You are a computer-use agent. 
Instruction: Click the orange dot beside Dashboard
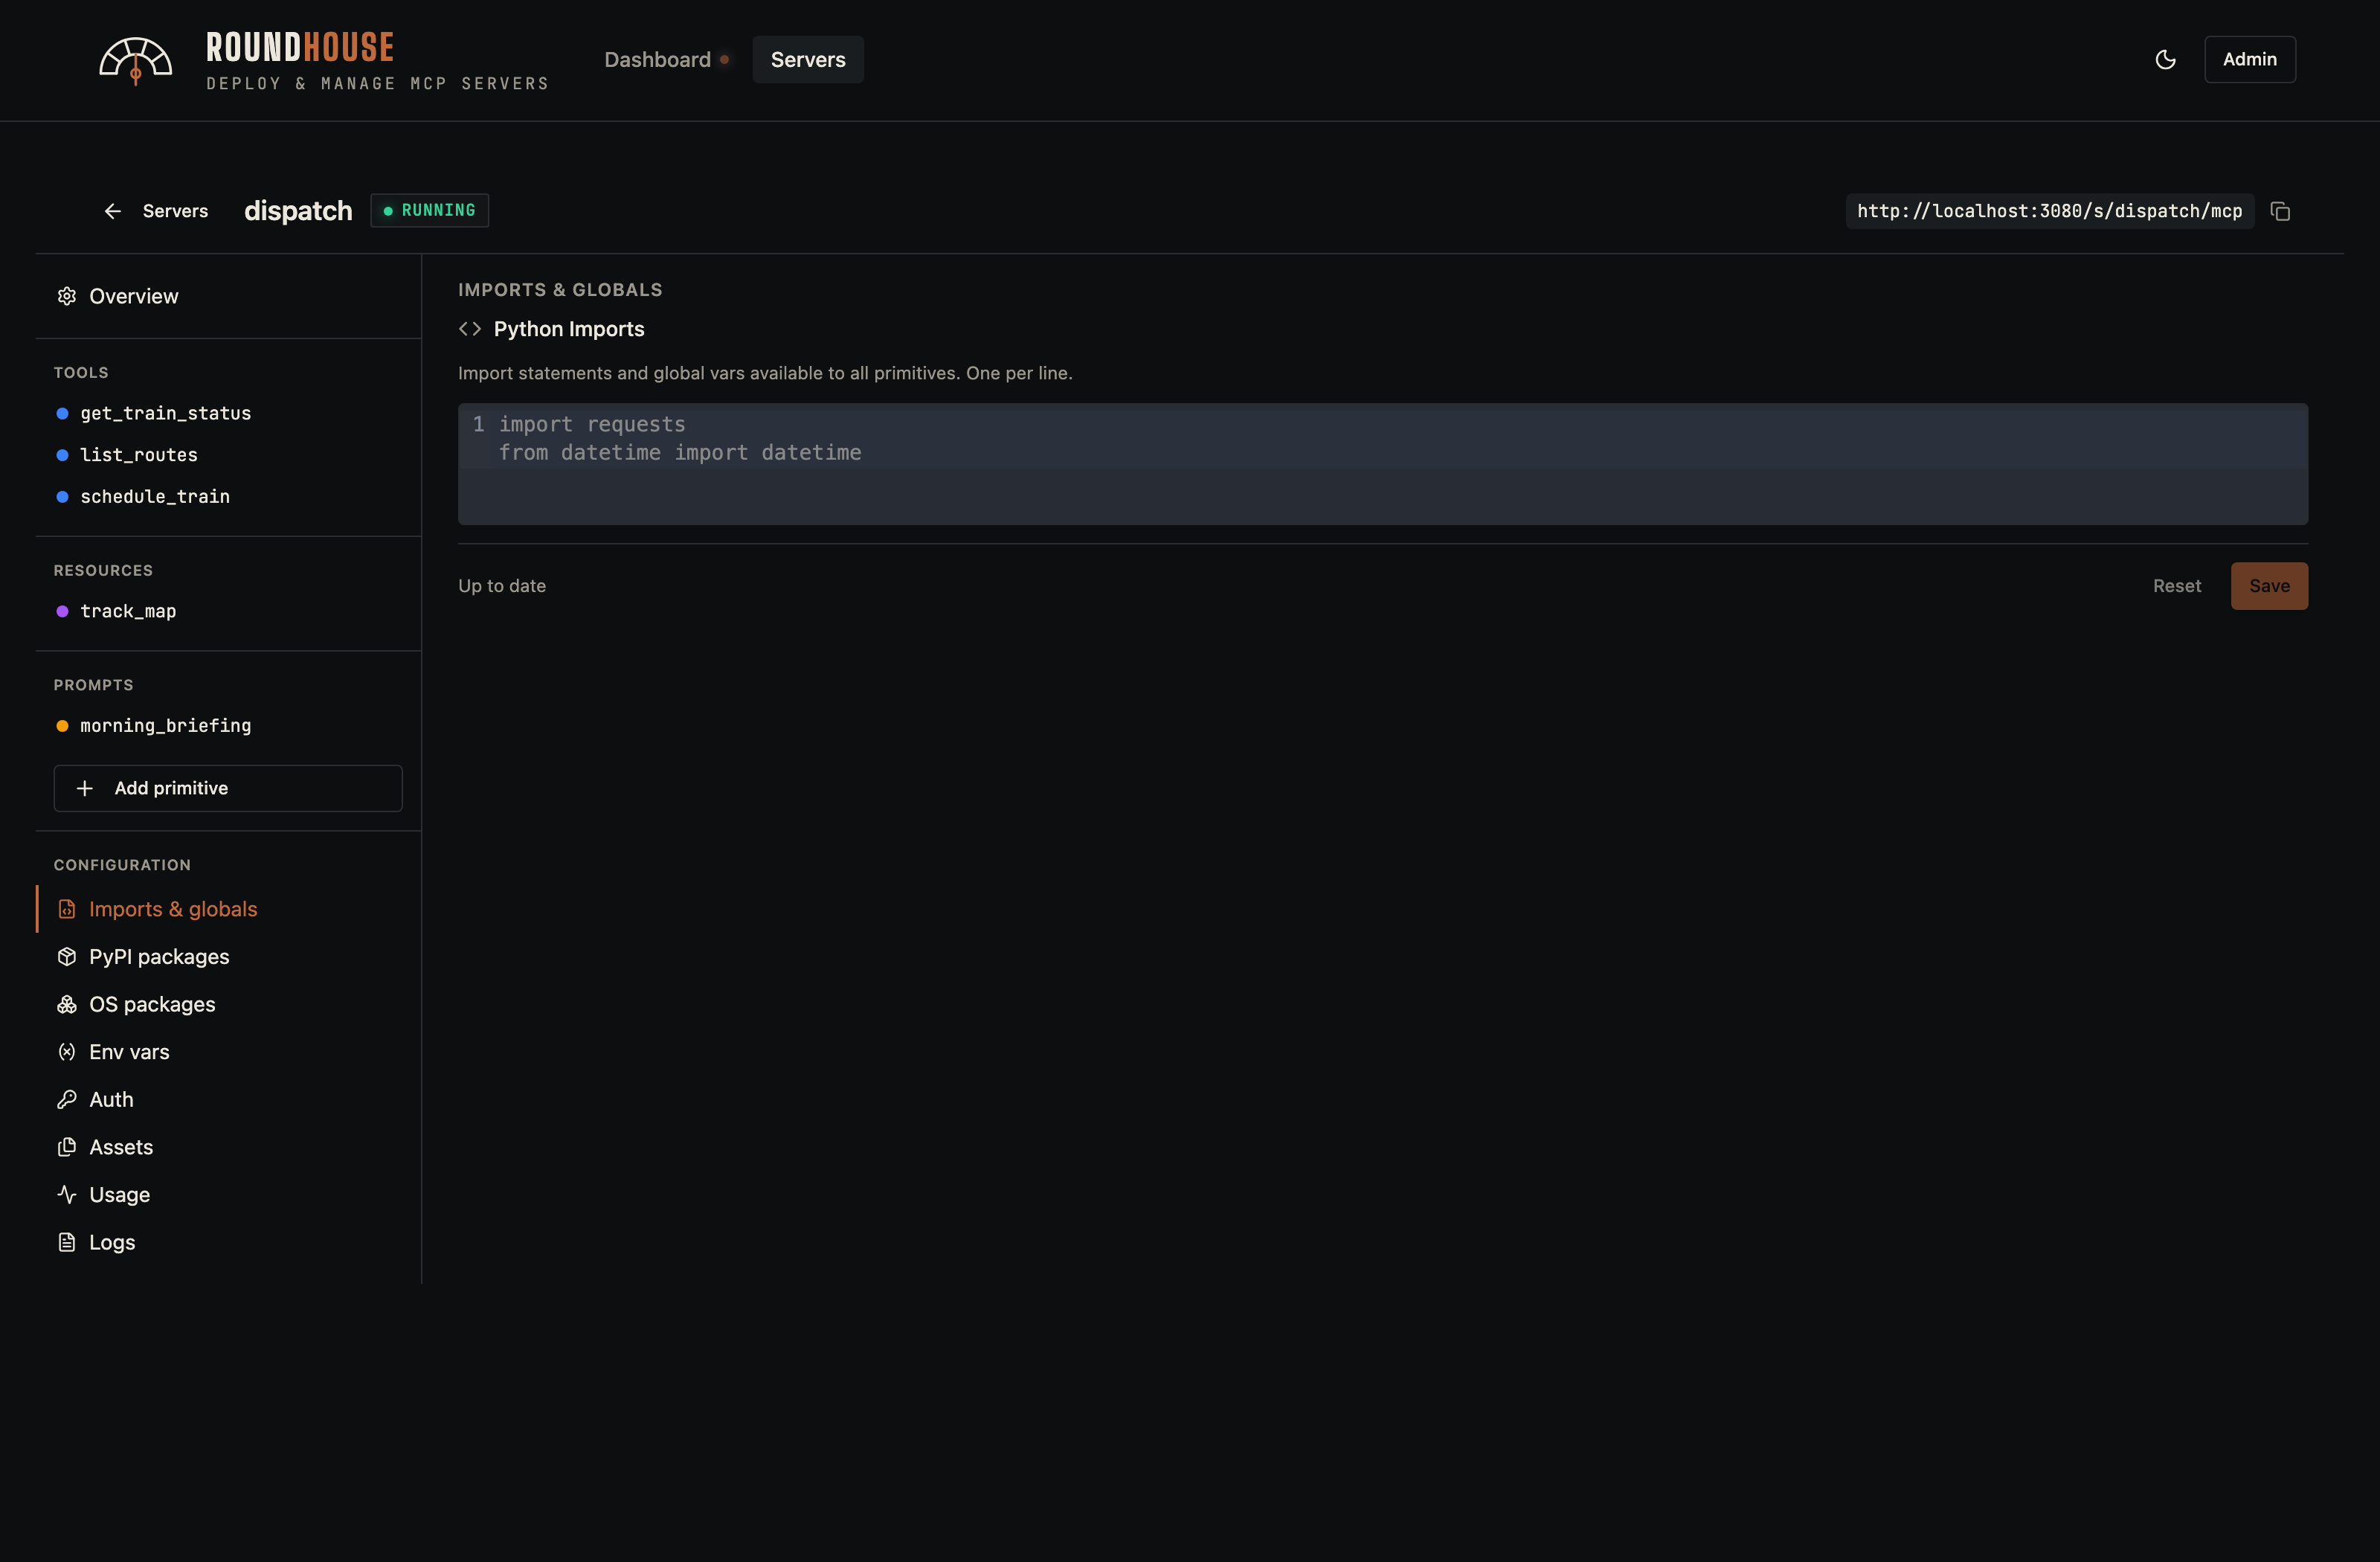point(724,59)
